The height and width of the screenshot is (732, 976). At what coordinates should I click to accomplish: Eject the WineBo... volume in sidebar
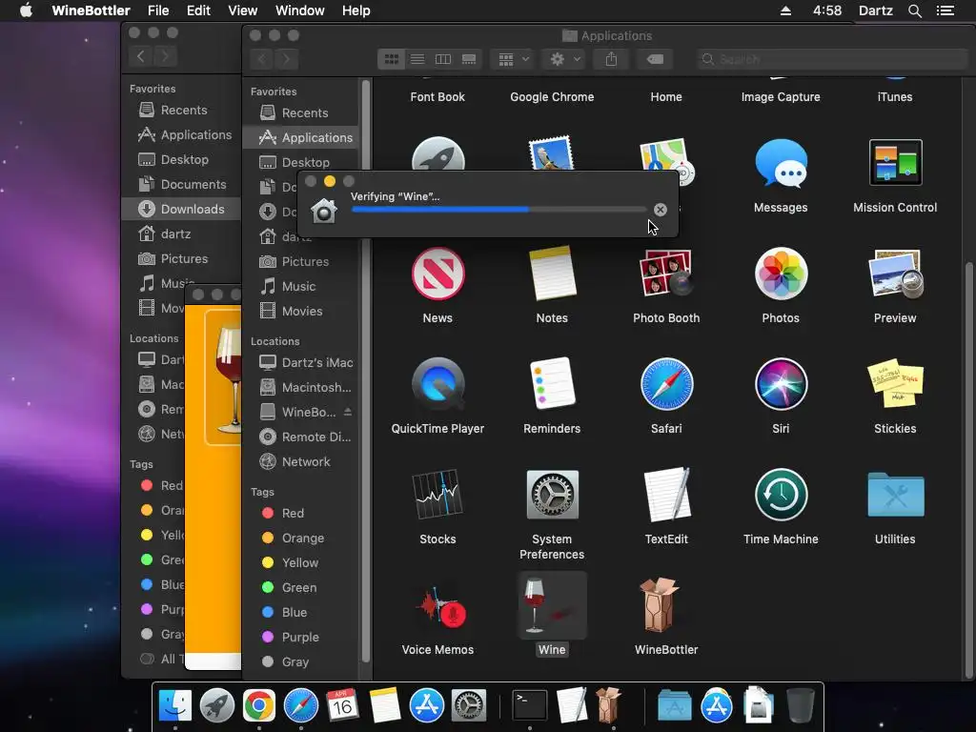click(x=347, y=412)
